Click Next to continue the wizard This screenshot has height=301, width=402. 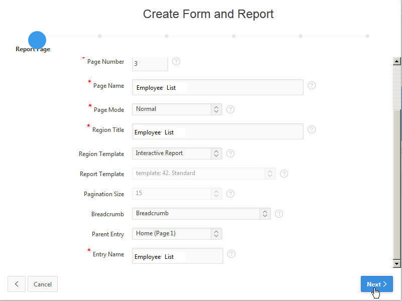(x=376, y=284)
